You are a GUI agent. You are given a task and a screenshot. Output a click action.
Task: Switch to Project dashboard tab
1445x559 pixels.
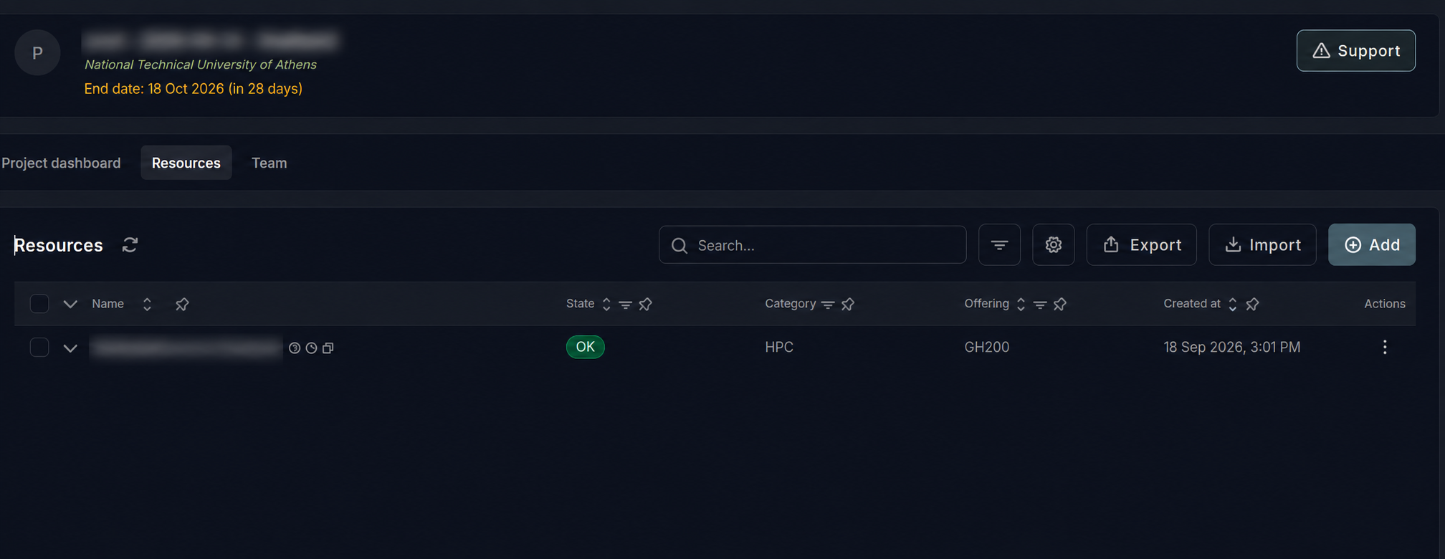[61, 163]
